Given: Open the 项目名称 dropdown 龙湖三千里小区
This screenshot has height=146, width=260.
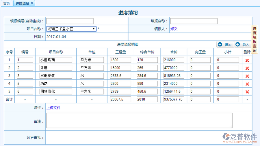Looking at the screenshot, I should 71,29.
